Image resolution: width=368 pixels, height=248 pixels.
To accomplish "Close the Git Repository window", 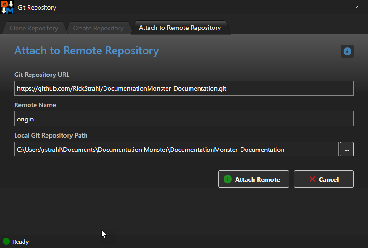I will pyautogui.click(x=357, y=7).
